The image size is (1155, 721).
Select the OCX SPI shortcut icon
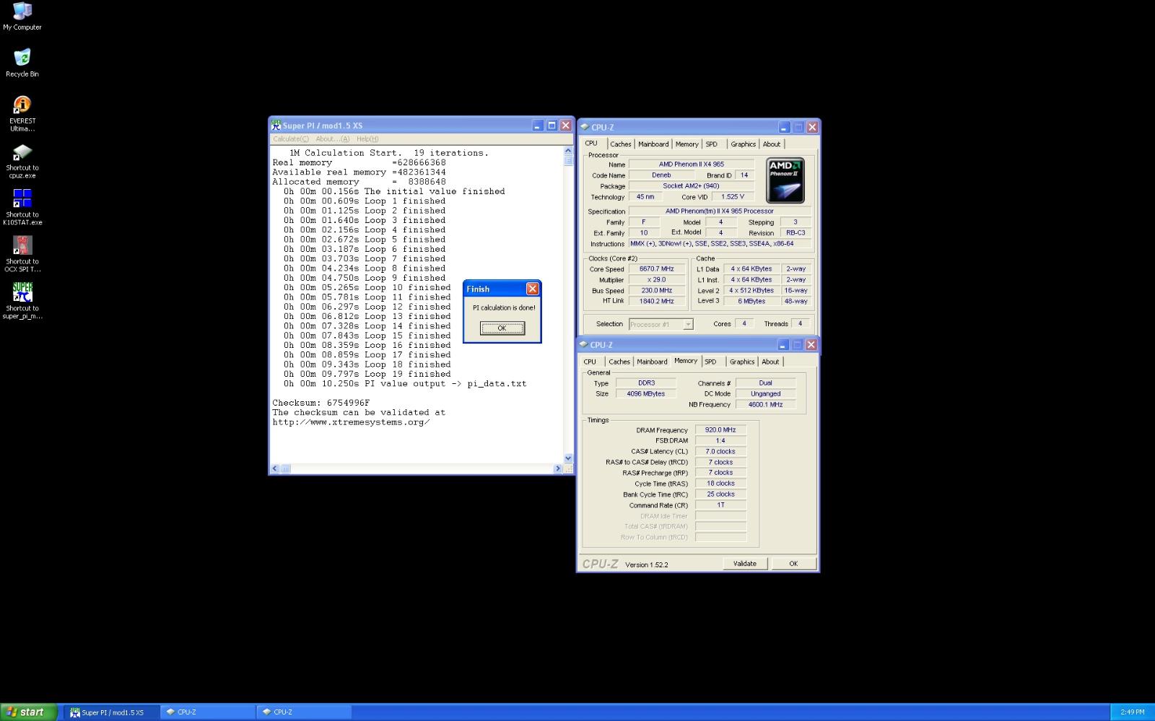[22, 245]
